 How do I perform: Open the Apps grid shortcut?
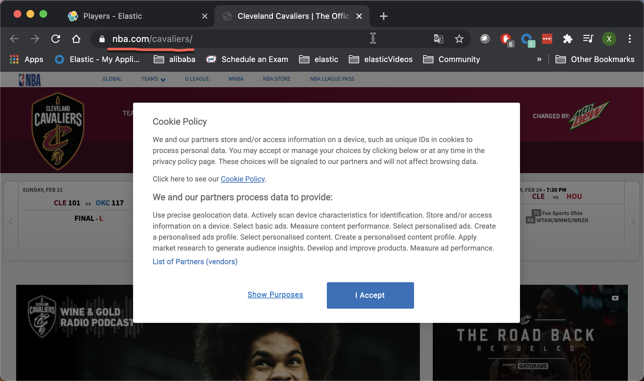26,59
